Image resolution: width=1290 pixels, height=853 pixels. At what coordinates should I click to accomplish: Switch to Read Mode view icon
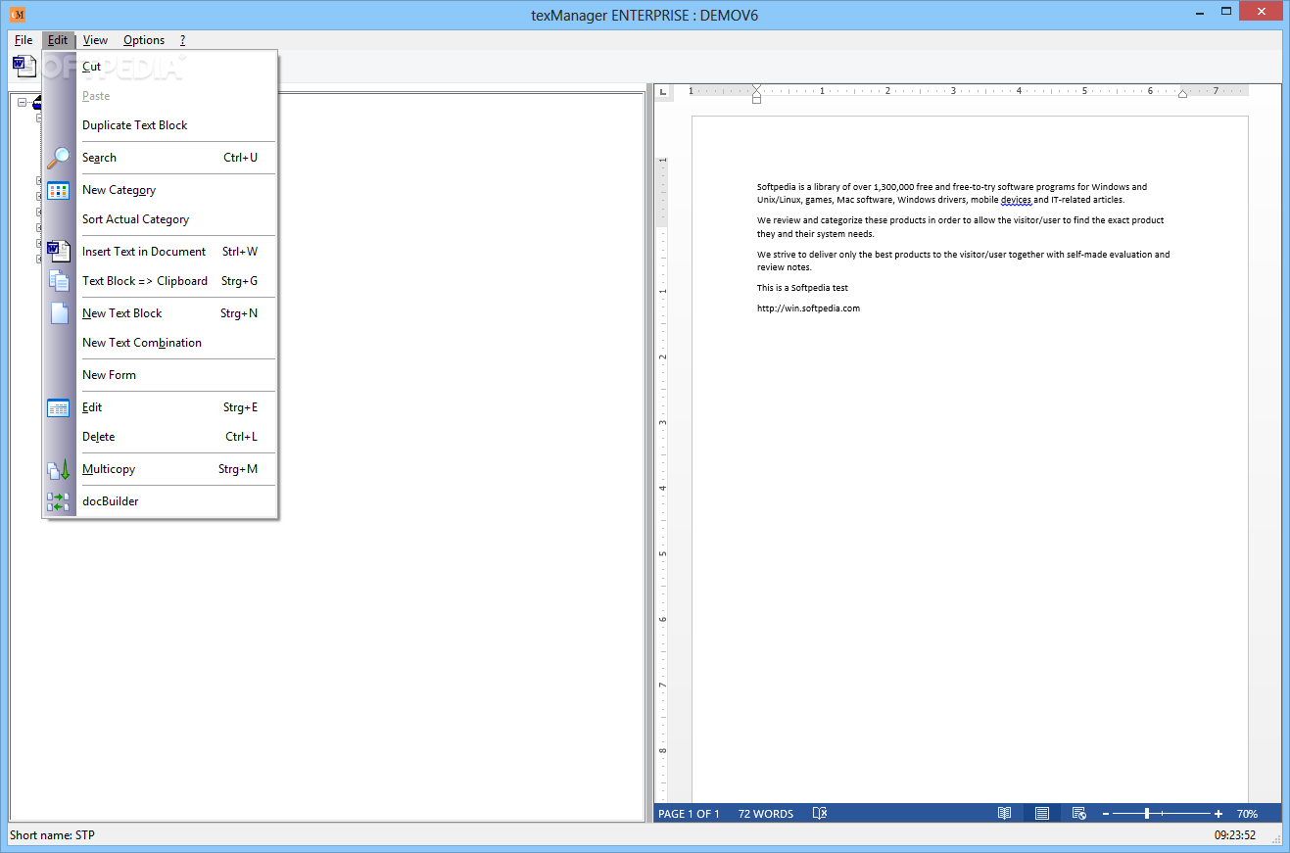pyautogui.click(x=1004, y=814)
